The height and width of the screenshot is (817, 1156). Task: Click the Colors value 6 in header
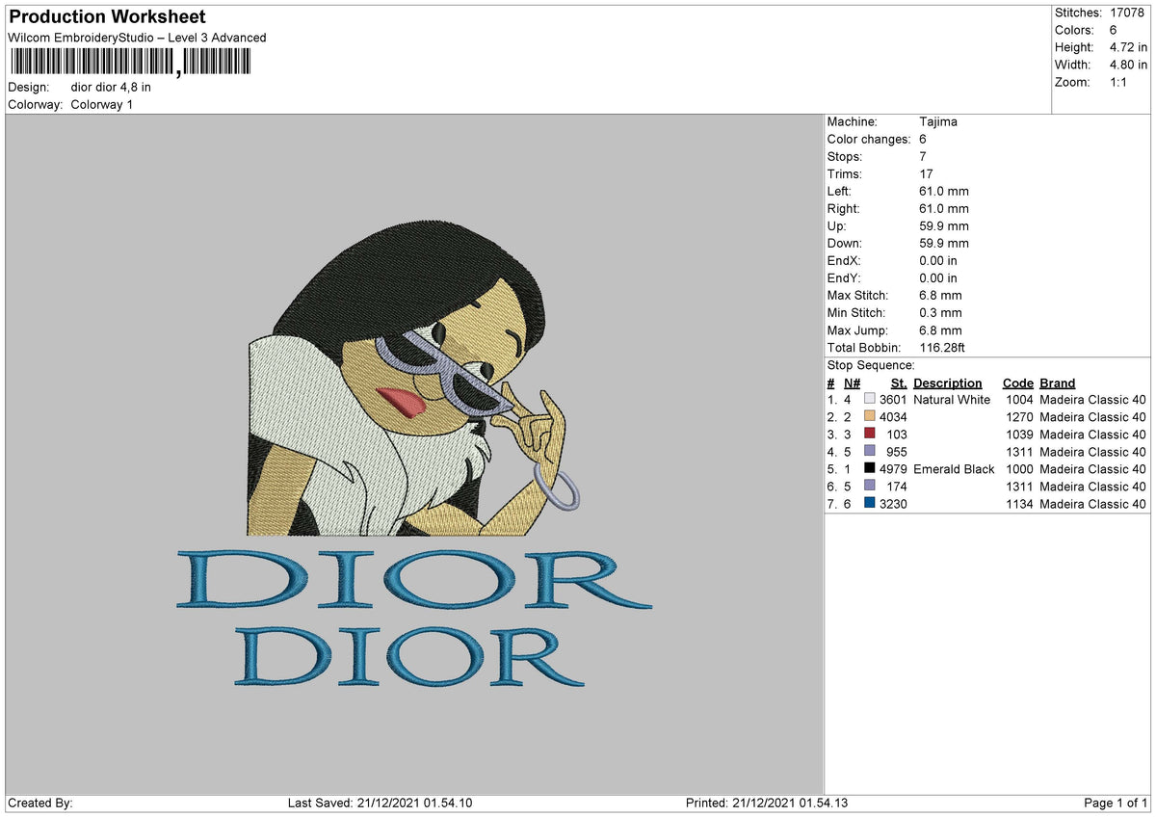pos(1114,30)
